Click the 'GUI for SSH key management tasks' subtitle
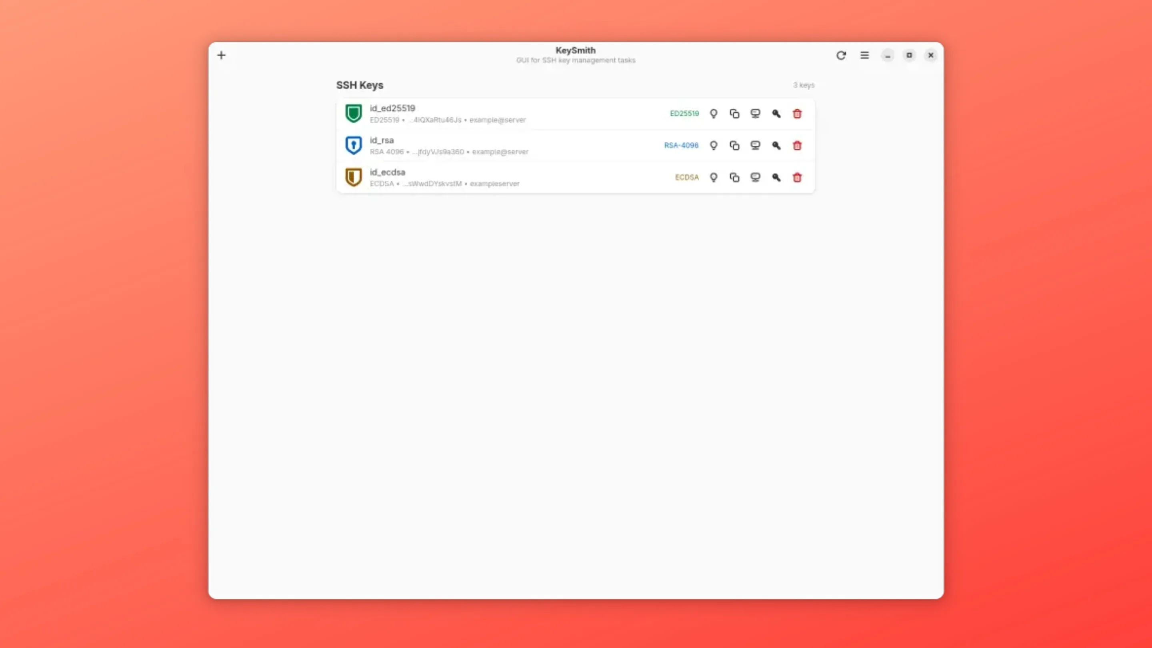 click(x=576, y=60)
